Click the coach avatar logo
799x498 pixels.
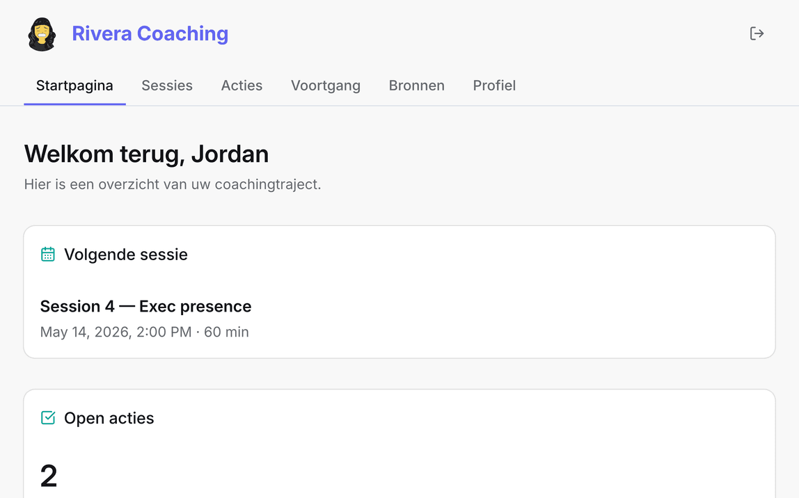point(42,34)
